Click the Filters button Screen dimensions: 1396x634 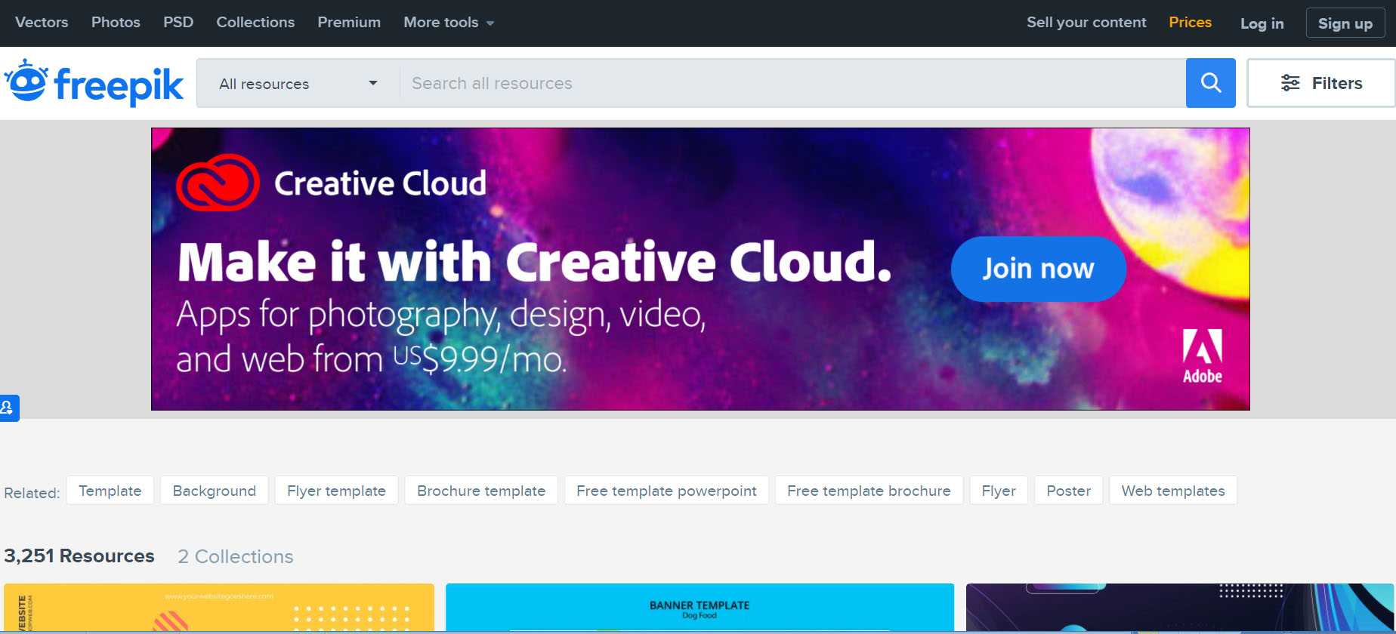click(x=1320, y=83)
